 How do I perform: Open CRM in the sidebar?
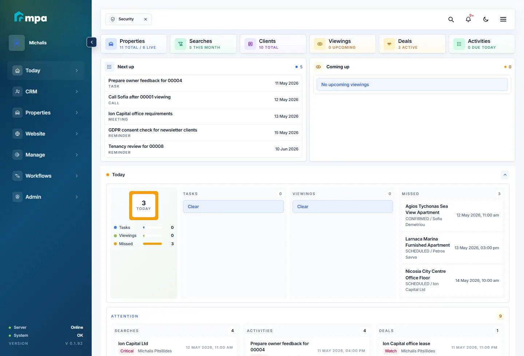pos(46,92)
